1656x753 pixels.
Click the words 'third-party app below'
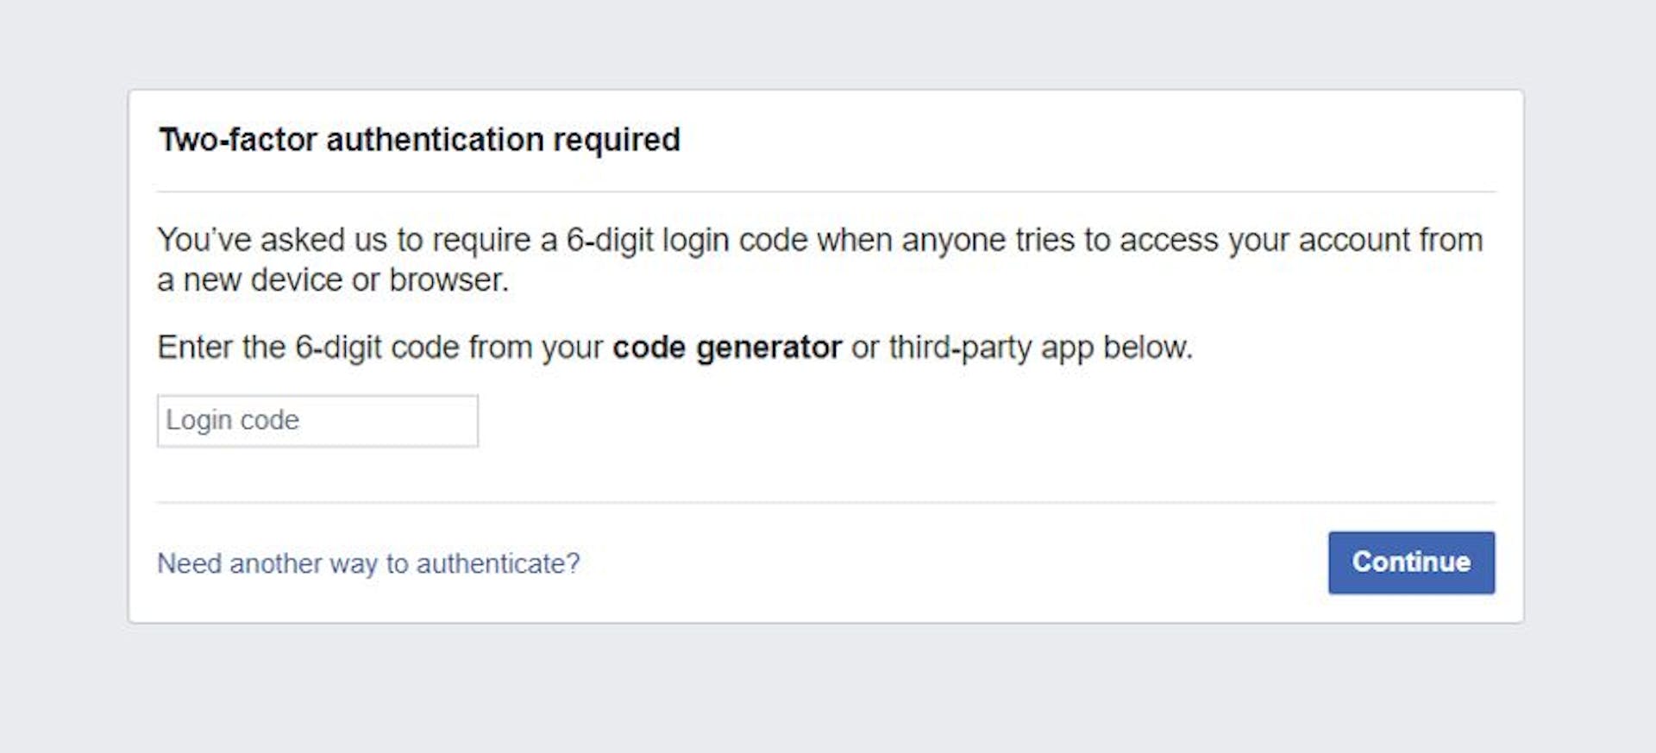(1040, 348)
